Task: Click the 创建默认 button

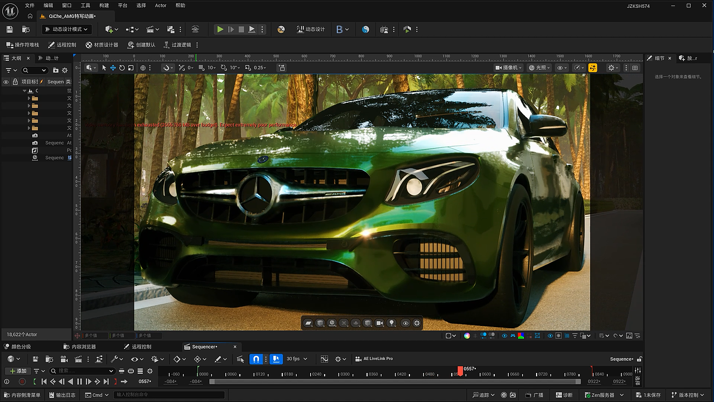Action: pos(141,45)
